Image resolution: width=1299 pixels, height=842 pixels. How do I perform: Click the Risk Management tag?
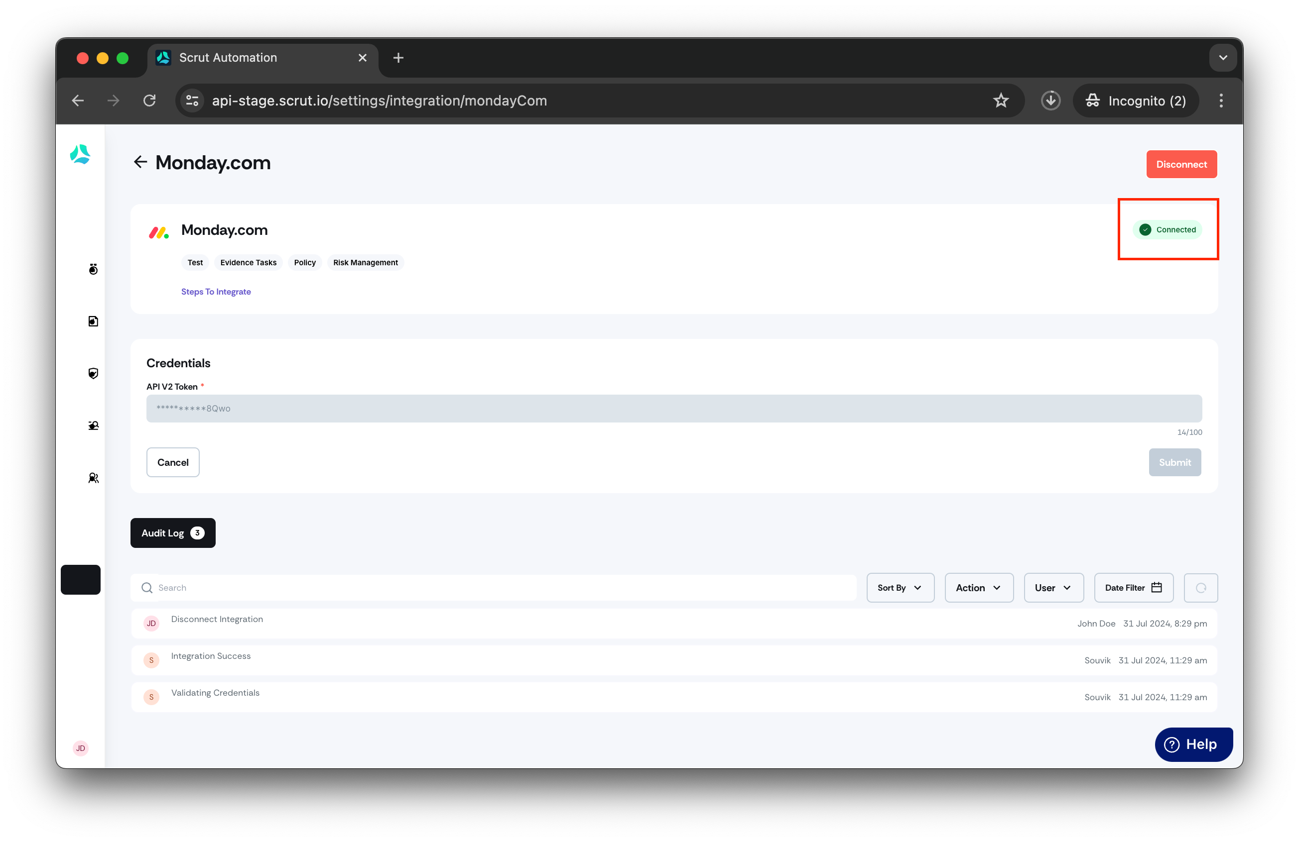click(x=365, y=262)
